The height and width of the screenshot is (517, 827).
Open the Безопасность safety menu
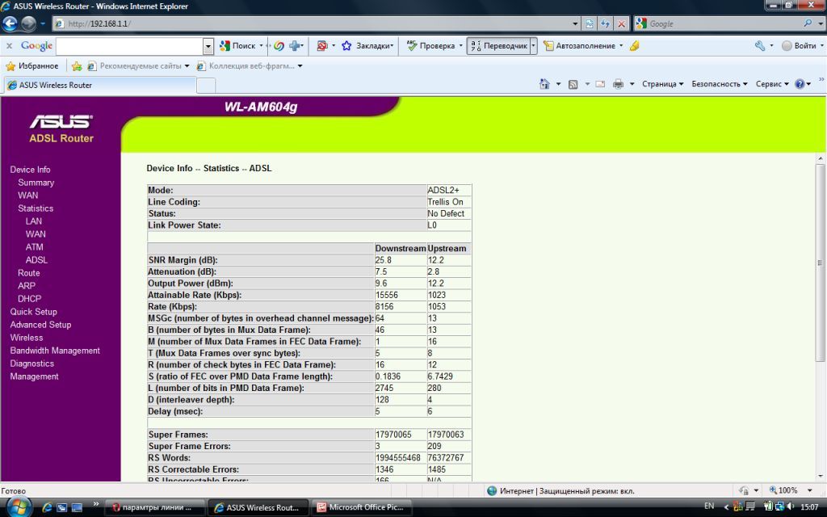[720, 84]
